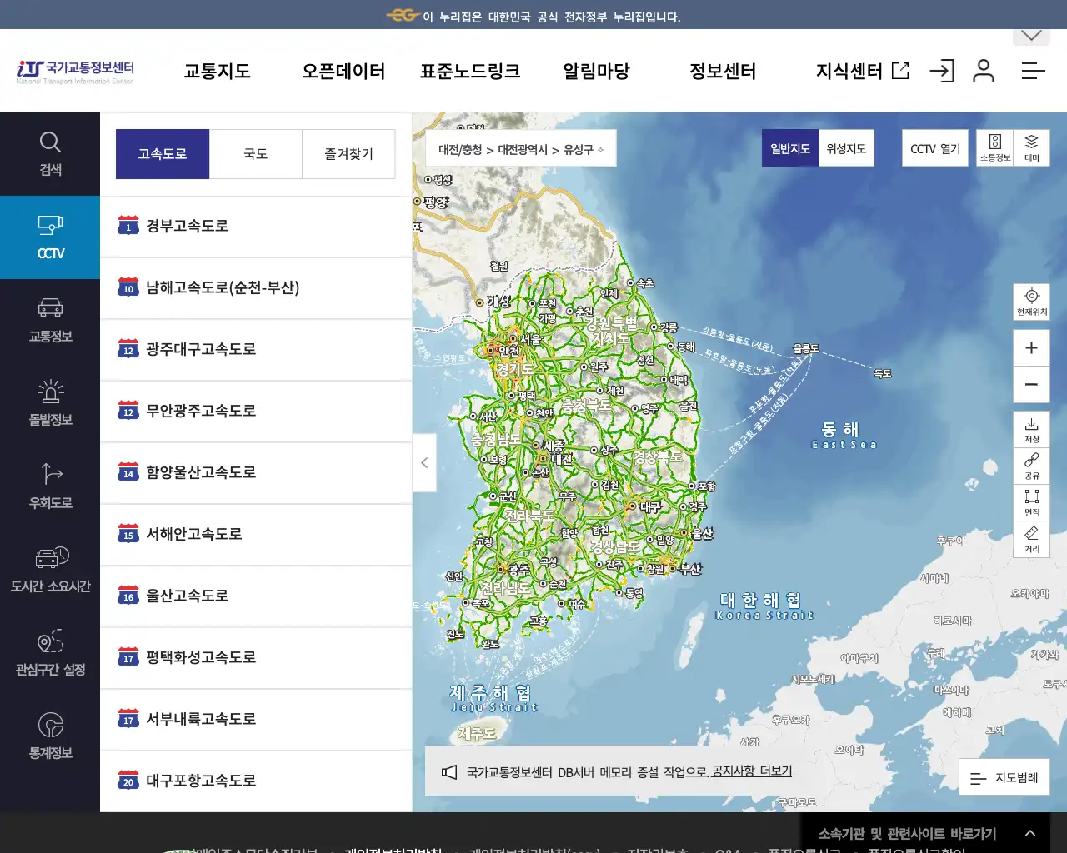1067x853 pixels.
Task: Select the CCTV tool in the sidebar
Action: coord(50,237)
